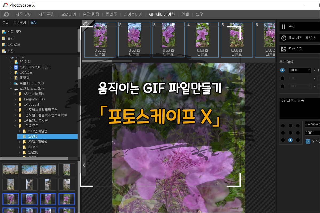Open the 1000 width size dropdown

[x=300, y=70]
